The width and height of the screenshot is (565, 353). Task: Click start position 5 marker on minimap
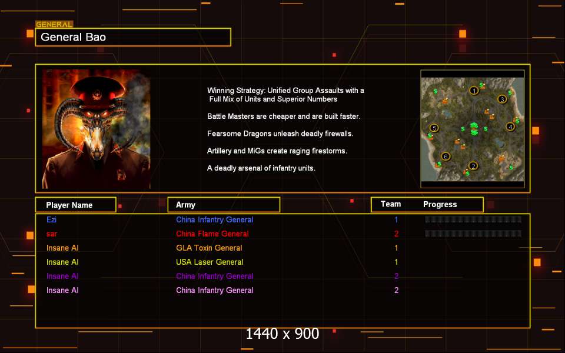434,128
